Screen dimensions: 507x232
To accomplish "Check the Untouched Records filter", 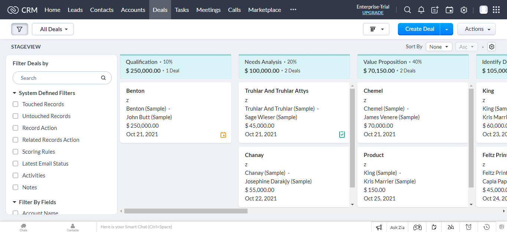I will coord(16,116).
